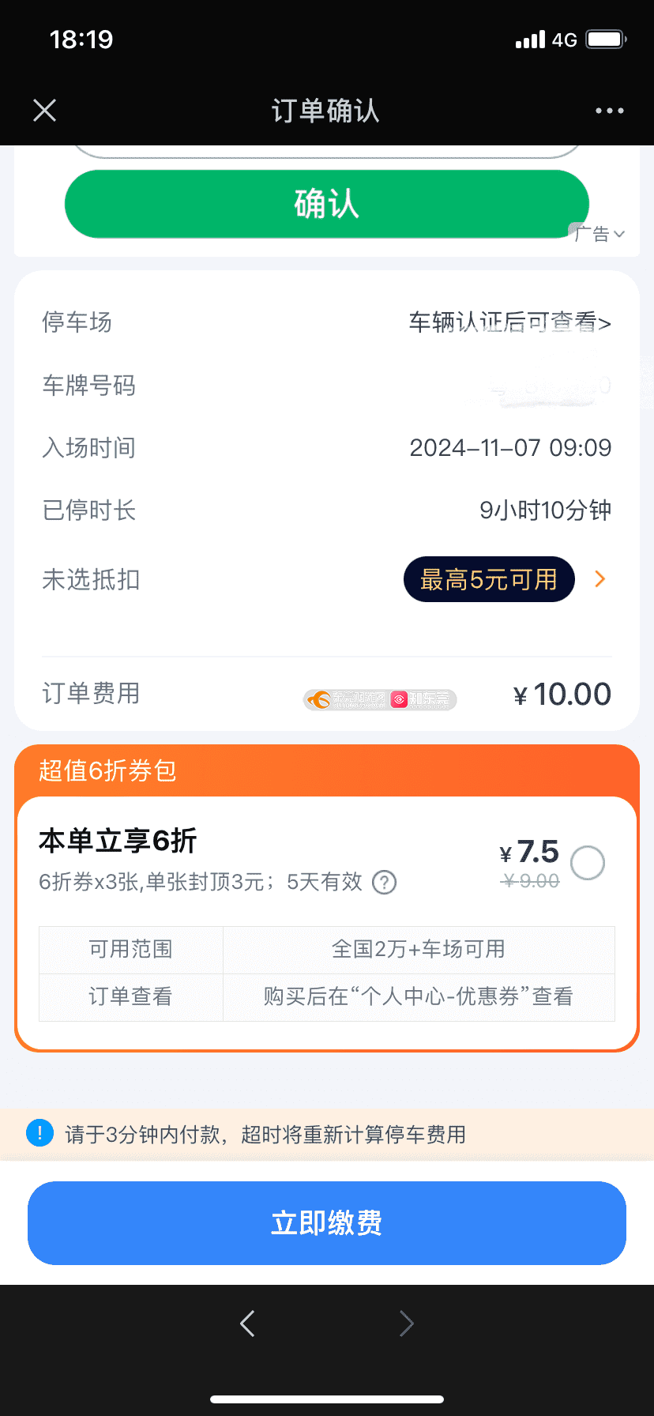
Task: Tap the 最高5元可用 discount badge
Action: click(488, 579)
